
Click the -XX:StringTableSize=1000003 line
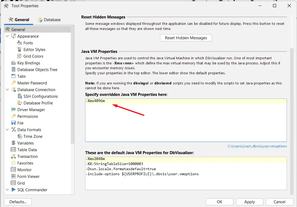click(x=114, y=164)
